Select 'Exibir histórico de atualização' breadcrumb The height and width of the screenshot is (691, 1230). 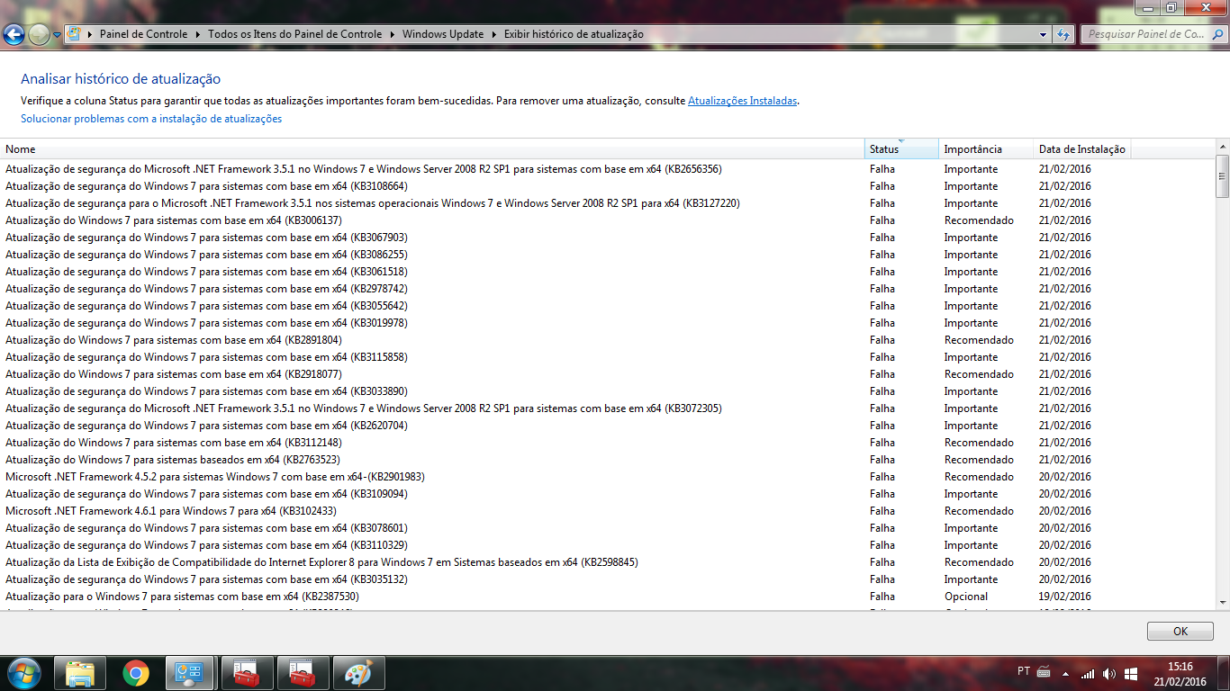[x=574, y=34]
